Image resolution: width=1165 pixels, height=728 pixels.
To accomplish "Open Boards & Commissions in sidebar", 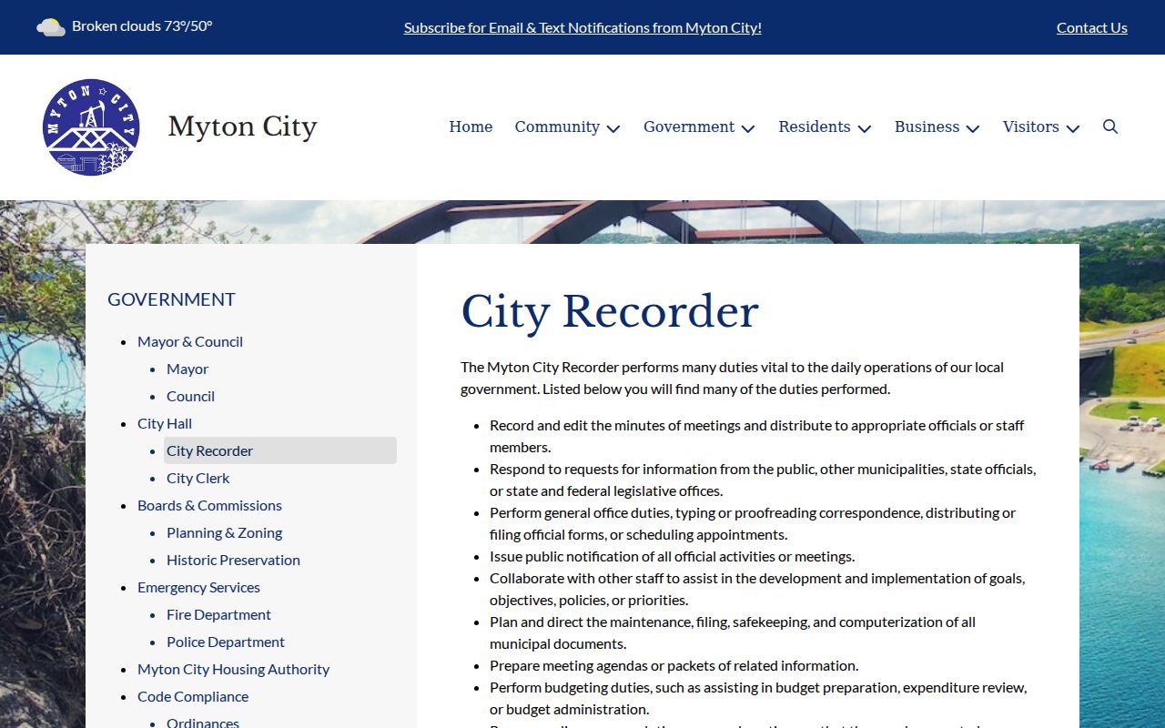I will pyautogui.click(x=209, y=505).
